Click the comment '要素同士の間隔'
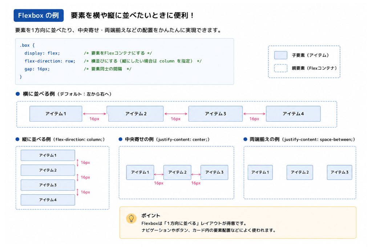The image size is (372, 248). [108, 69]
